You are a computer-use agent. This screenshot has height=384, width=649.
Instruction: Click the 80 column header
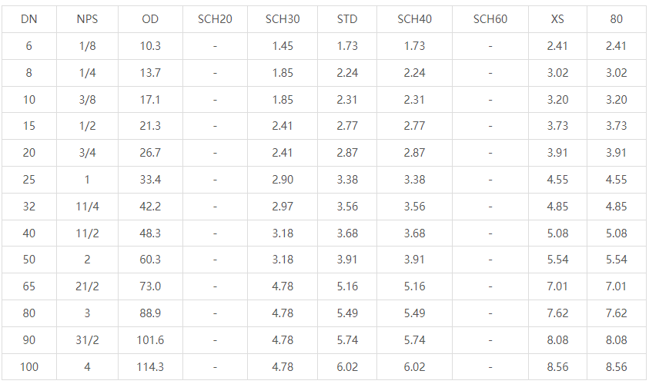[616, 19]
